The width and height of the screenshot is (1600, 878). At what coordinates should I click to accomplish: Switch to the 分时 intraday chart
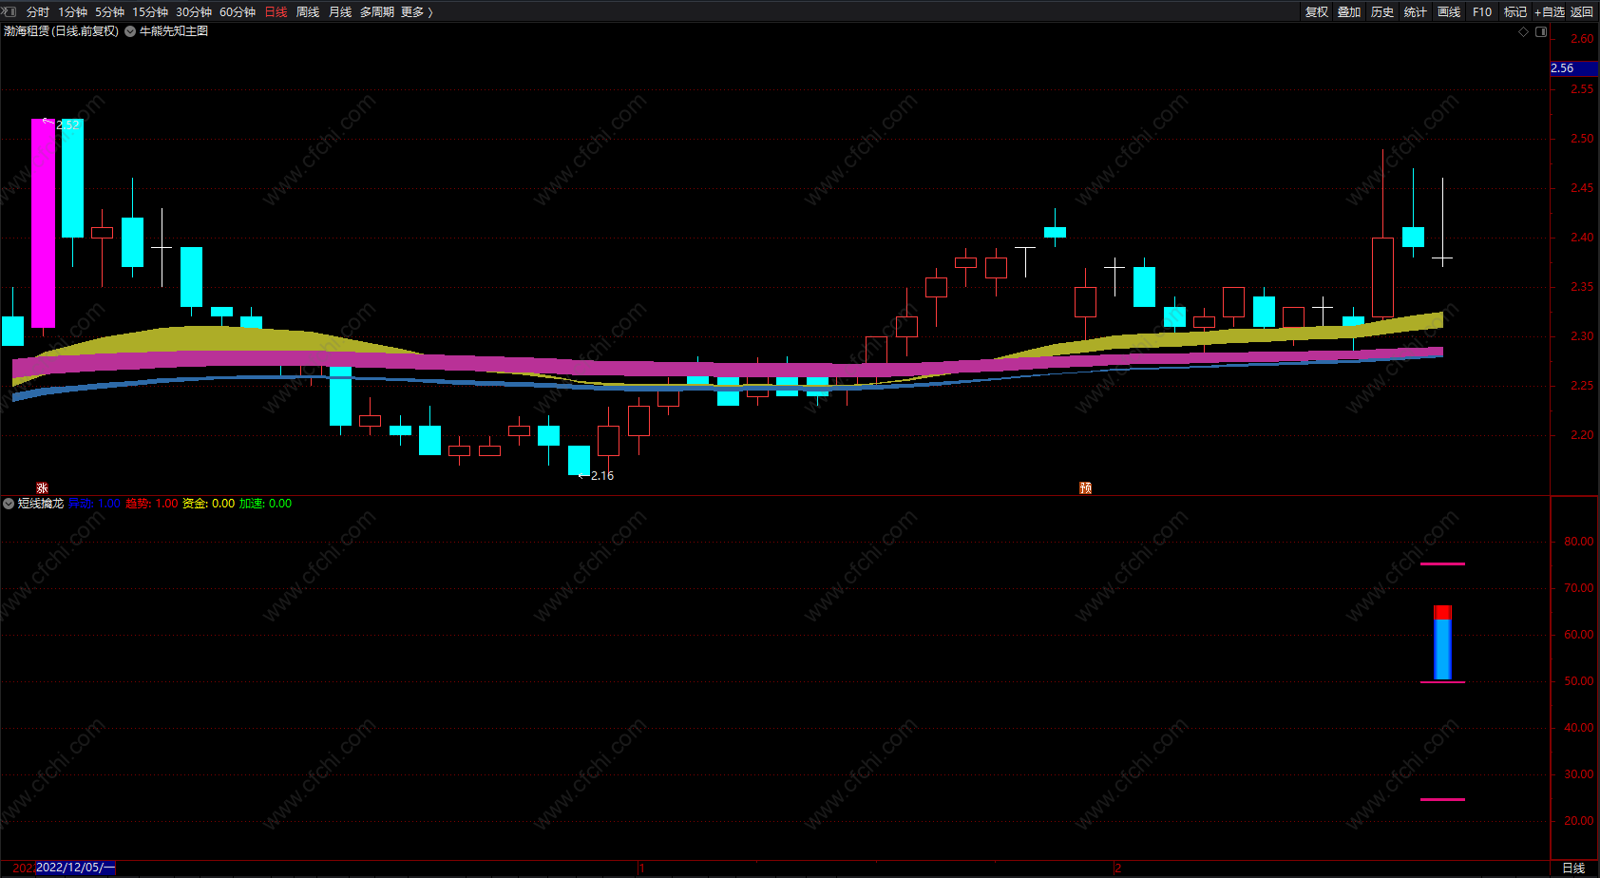pyautogui.click(x=38, y=12)
